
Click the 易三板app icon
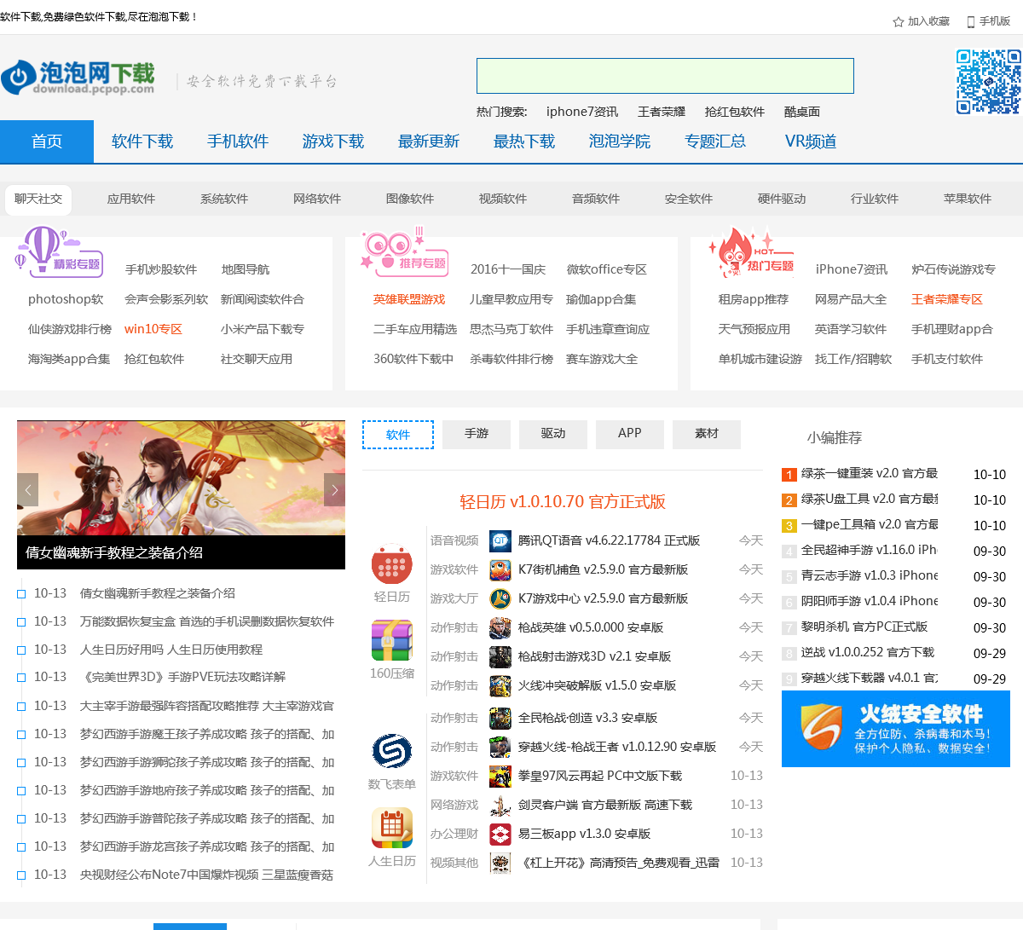coord(500,834)
